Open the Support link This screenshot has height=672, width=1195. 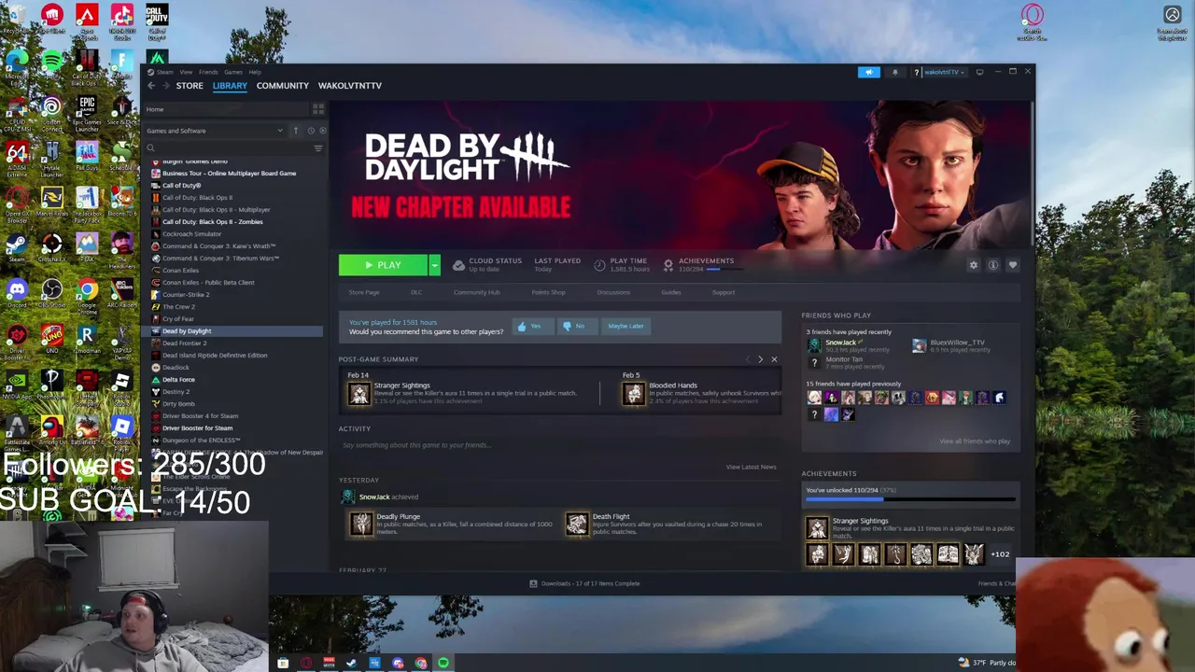tap(724, 292)
